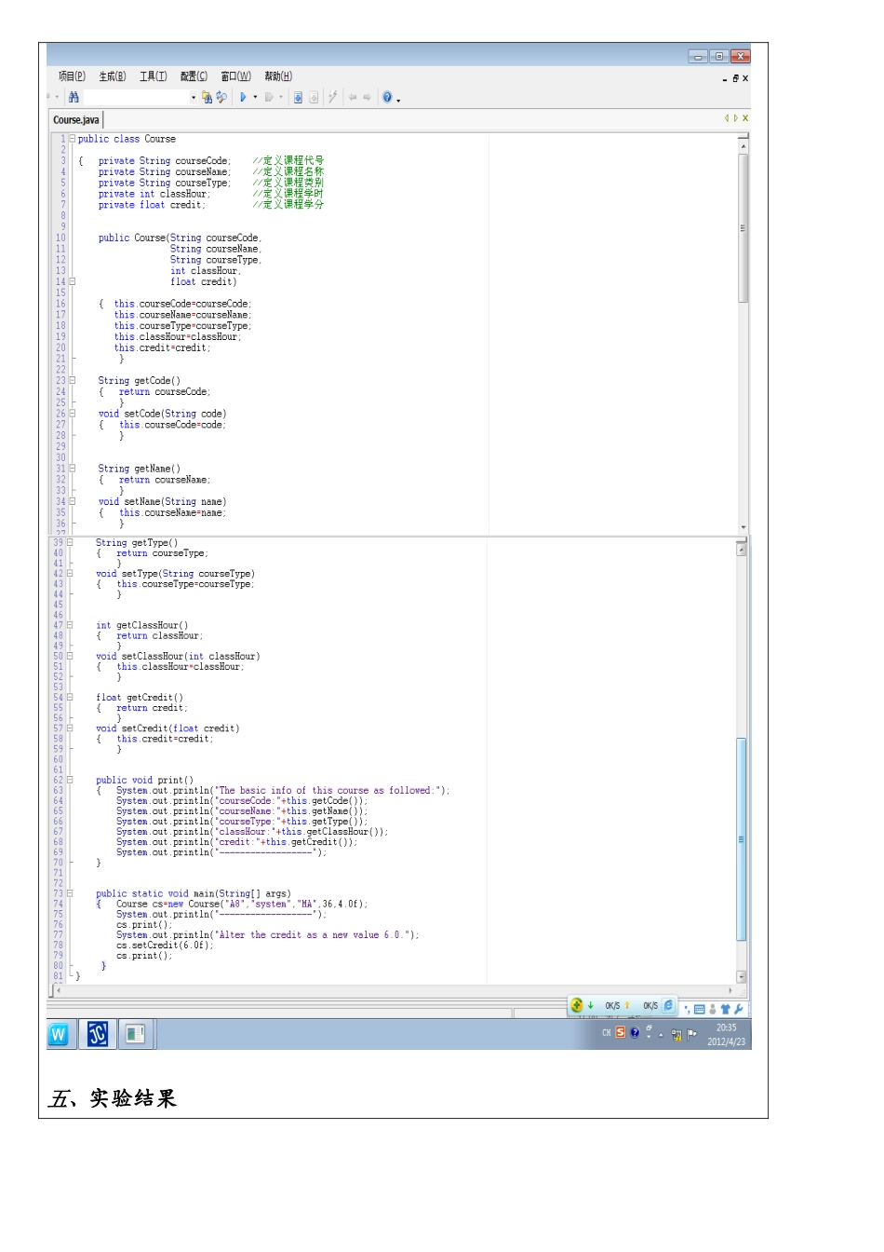The height and width of the screenshot is (1252, 884).
Task: Click inside the toolbar search input field
Action: point(137,97)
